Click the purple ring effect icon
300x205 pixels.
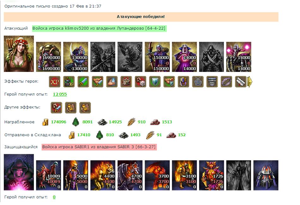click(x=226, y=82)
